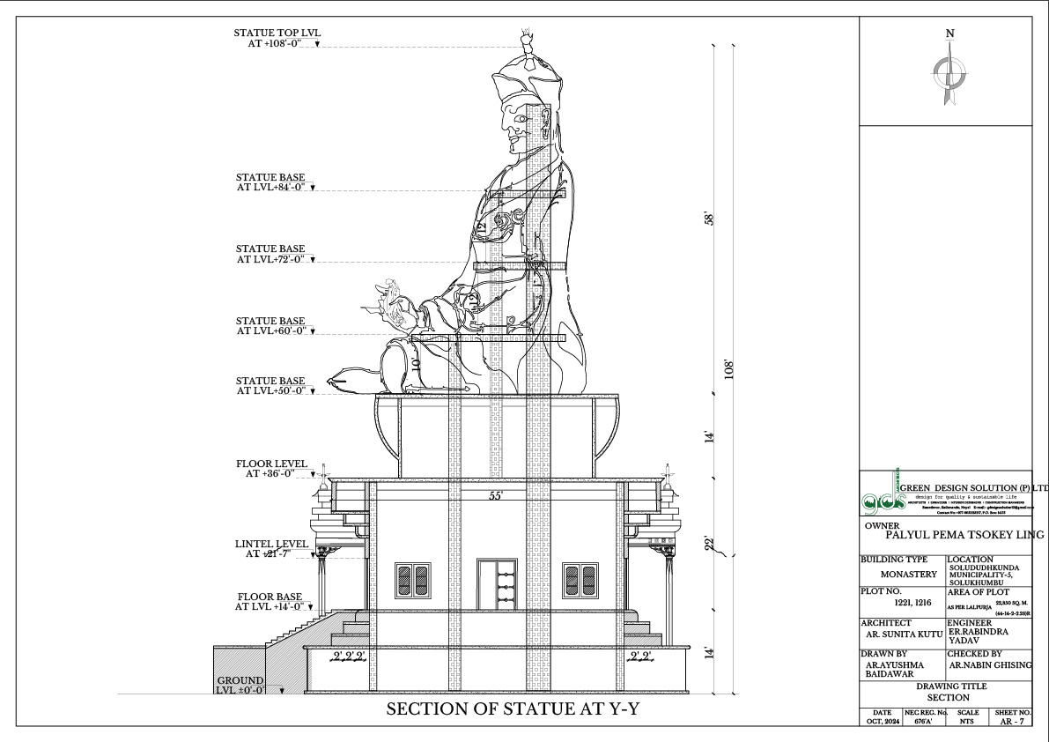The height and width of the screenshot is (742, 1049).
Task: Select the owner name Palyul Pema Tsokey Ling
Action: (956, 535)
